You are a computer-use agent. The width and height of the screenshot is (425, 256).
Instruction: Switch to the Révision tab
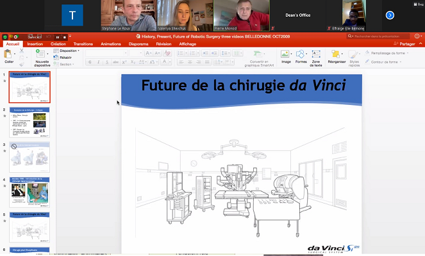click(x=163, y=44)
